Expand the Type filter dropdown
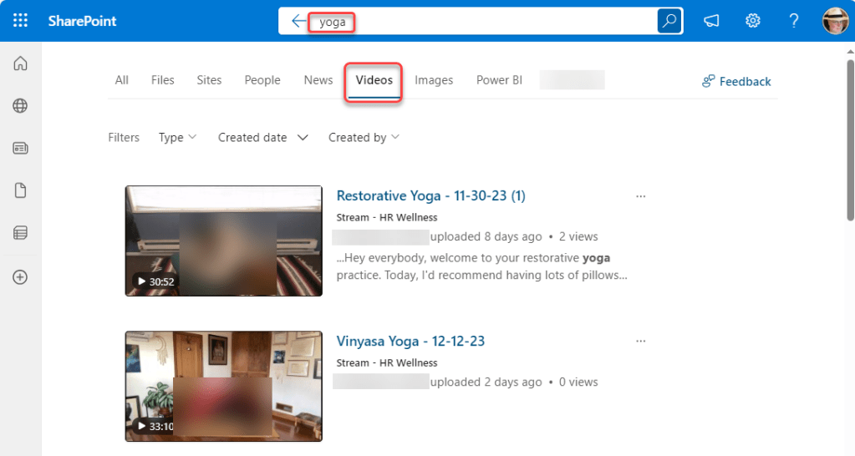 (177, 137)
